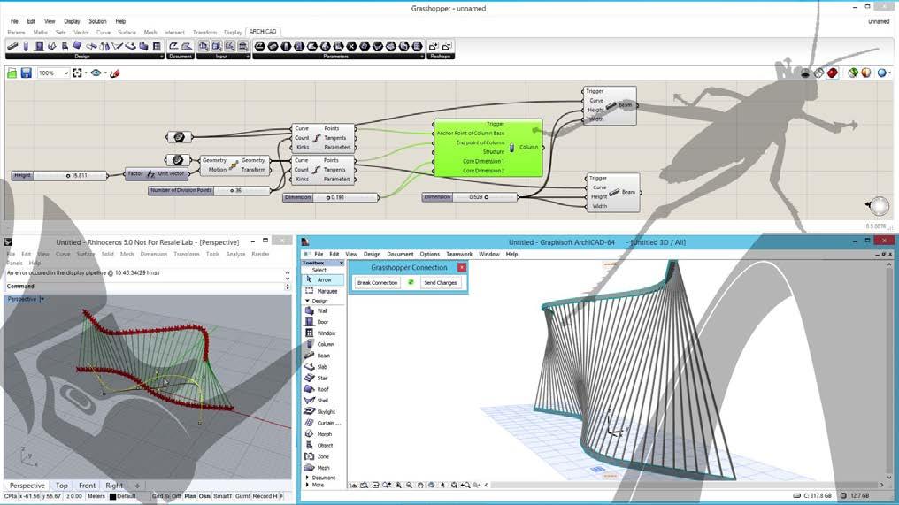Image resolution: width=899 pixels, height=505 pixels.
Task: Click the Height slider in Grasshopper canvas
Action: pos(59,175)
